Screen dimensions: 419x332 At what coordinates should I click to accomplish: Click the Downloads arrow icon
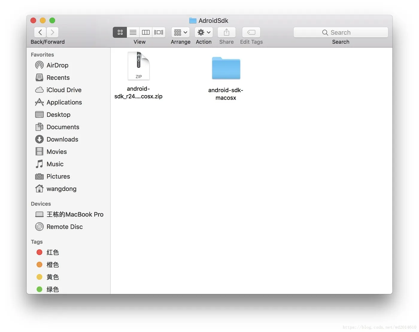[39, 139]
